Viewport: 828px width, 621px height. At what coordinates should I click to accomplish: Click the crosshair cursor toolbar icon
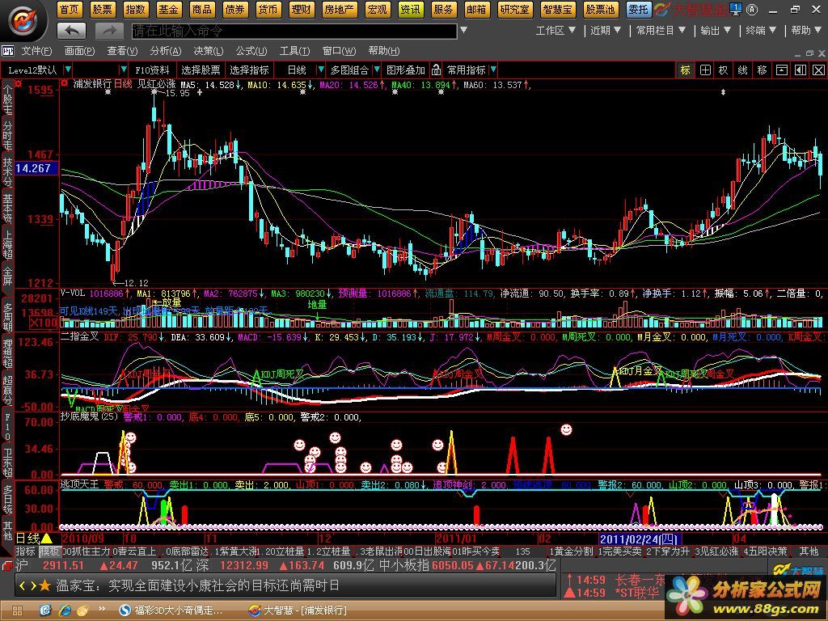pyautogui.click(x=705, y=70)
